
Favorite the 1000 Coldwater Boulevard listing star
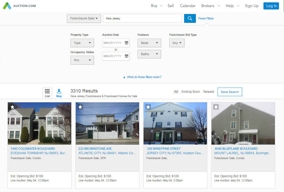(13, 107)
